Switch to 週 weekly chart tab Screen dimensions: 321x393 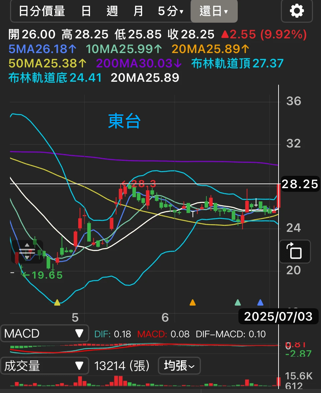click(x=112, y=11)
